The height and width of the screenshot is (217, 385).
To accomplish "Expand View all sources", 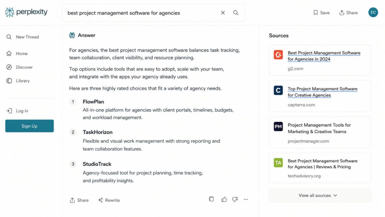I will [320, 196].
